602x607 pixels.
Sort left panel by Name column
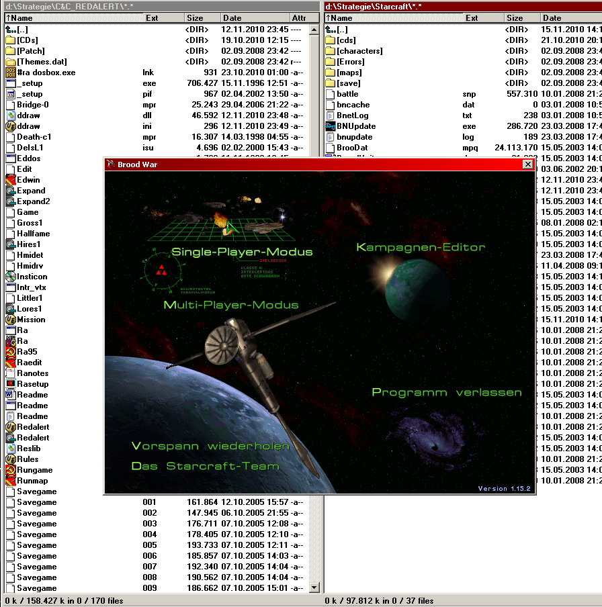(74, 18)
